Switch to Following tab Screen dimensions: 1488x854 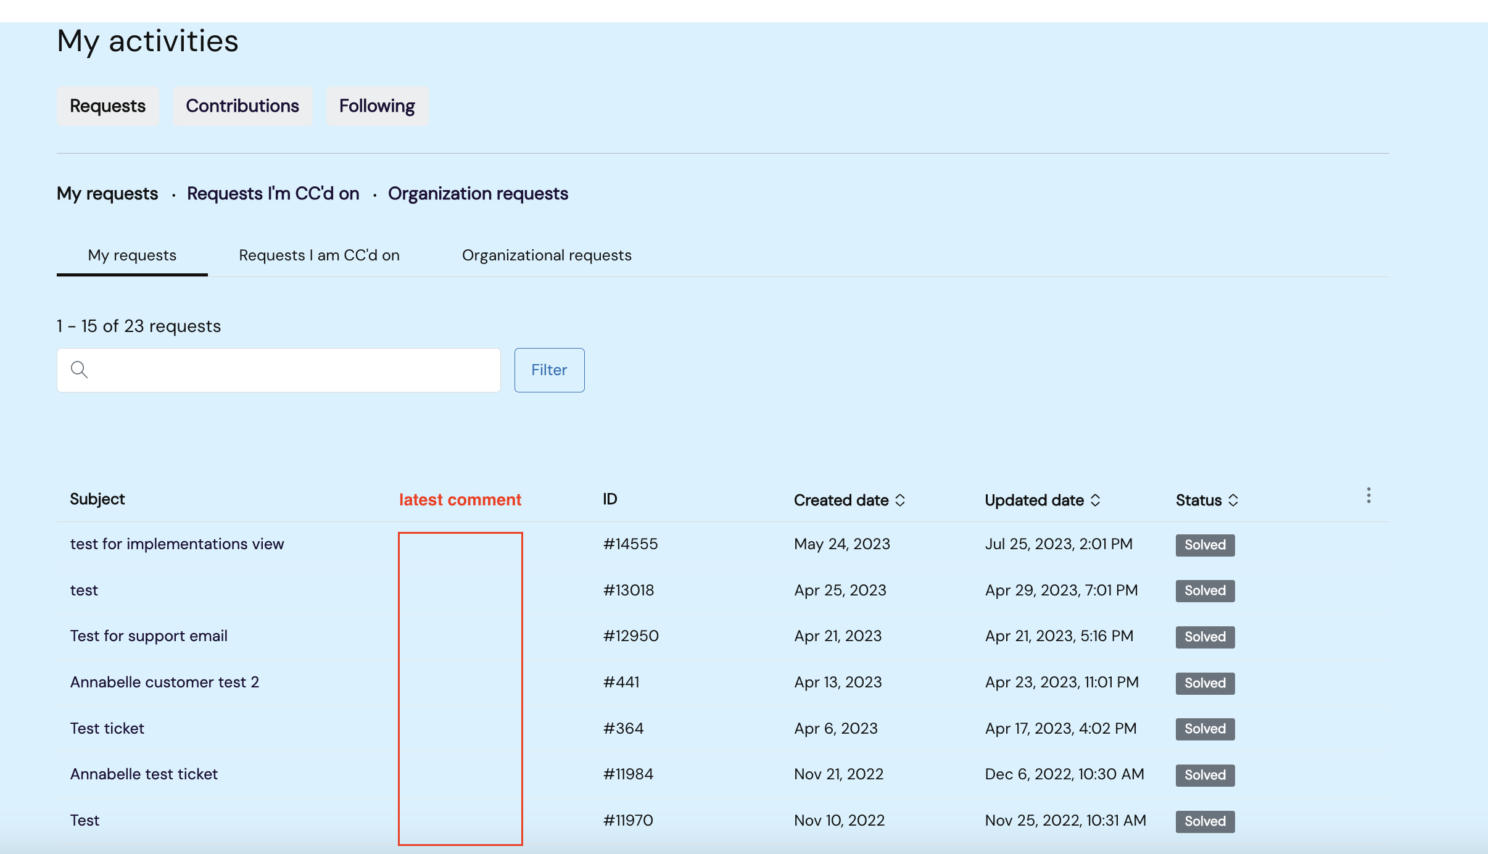click(x=376, y=106)
